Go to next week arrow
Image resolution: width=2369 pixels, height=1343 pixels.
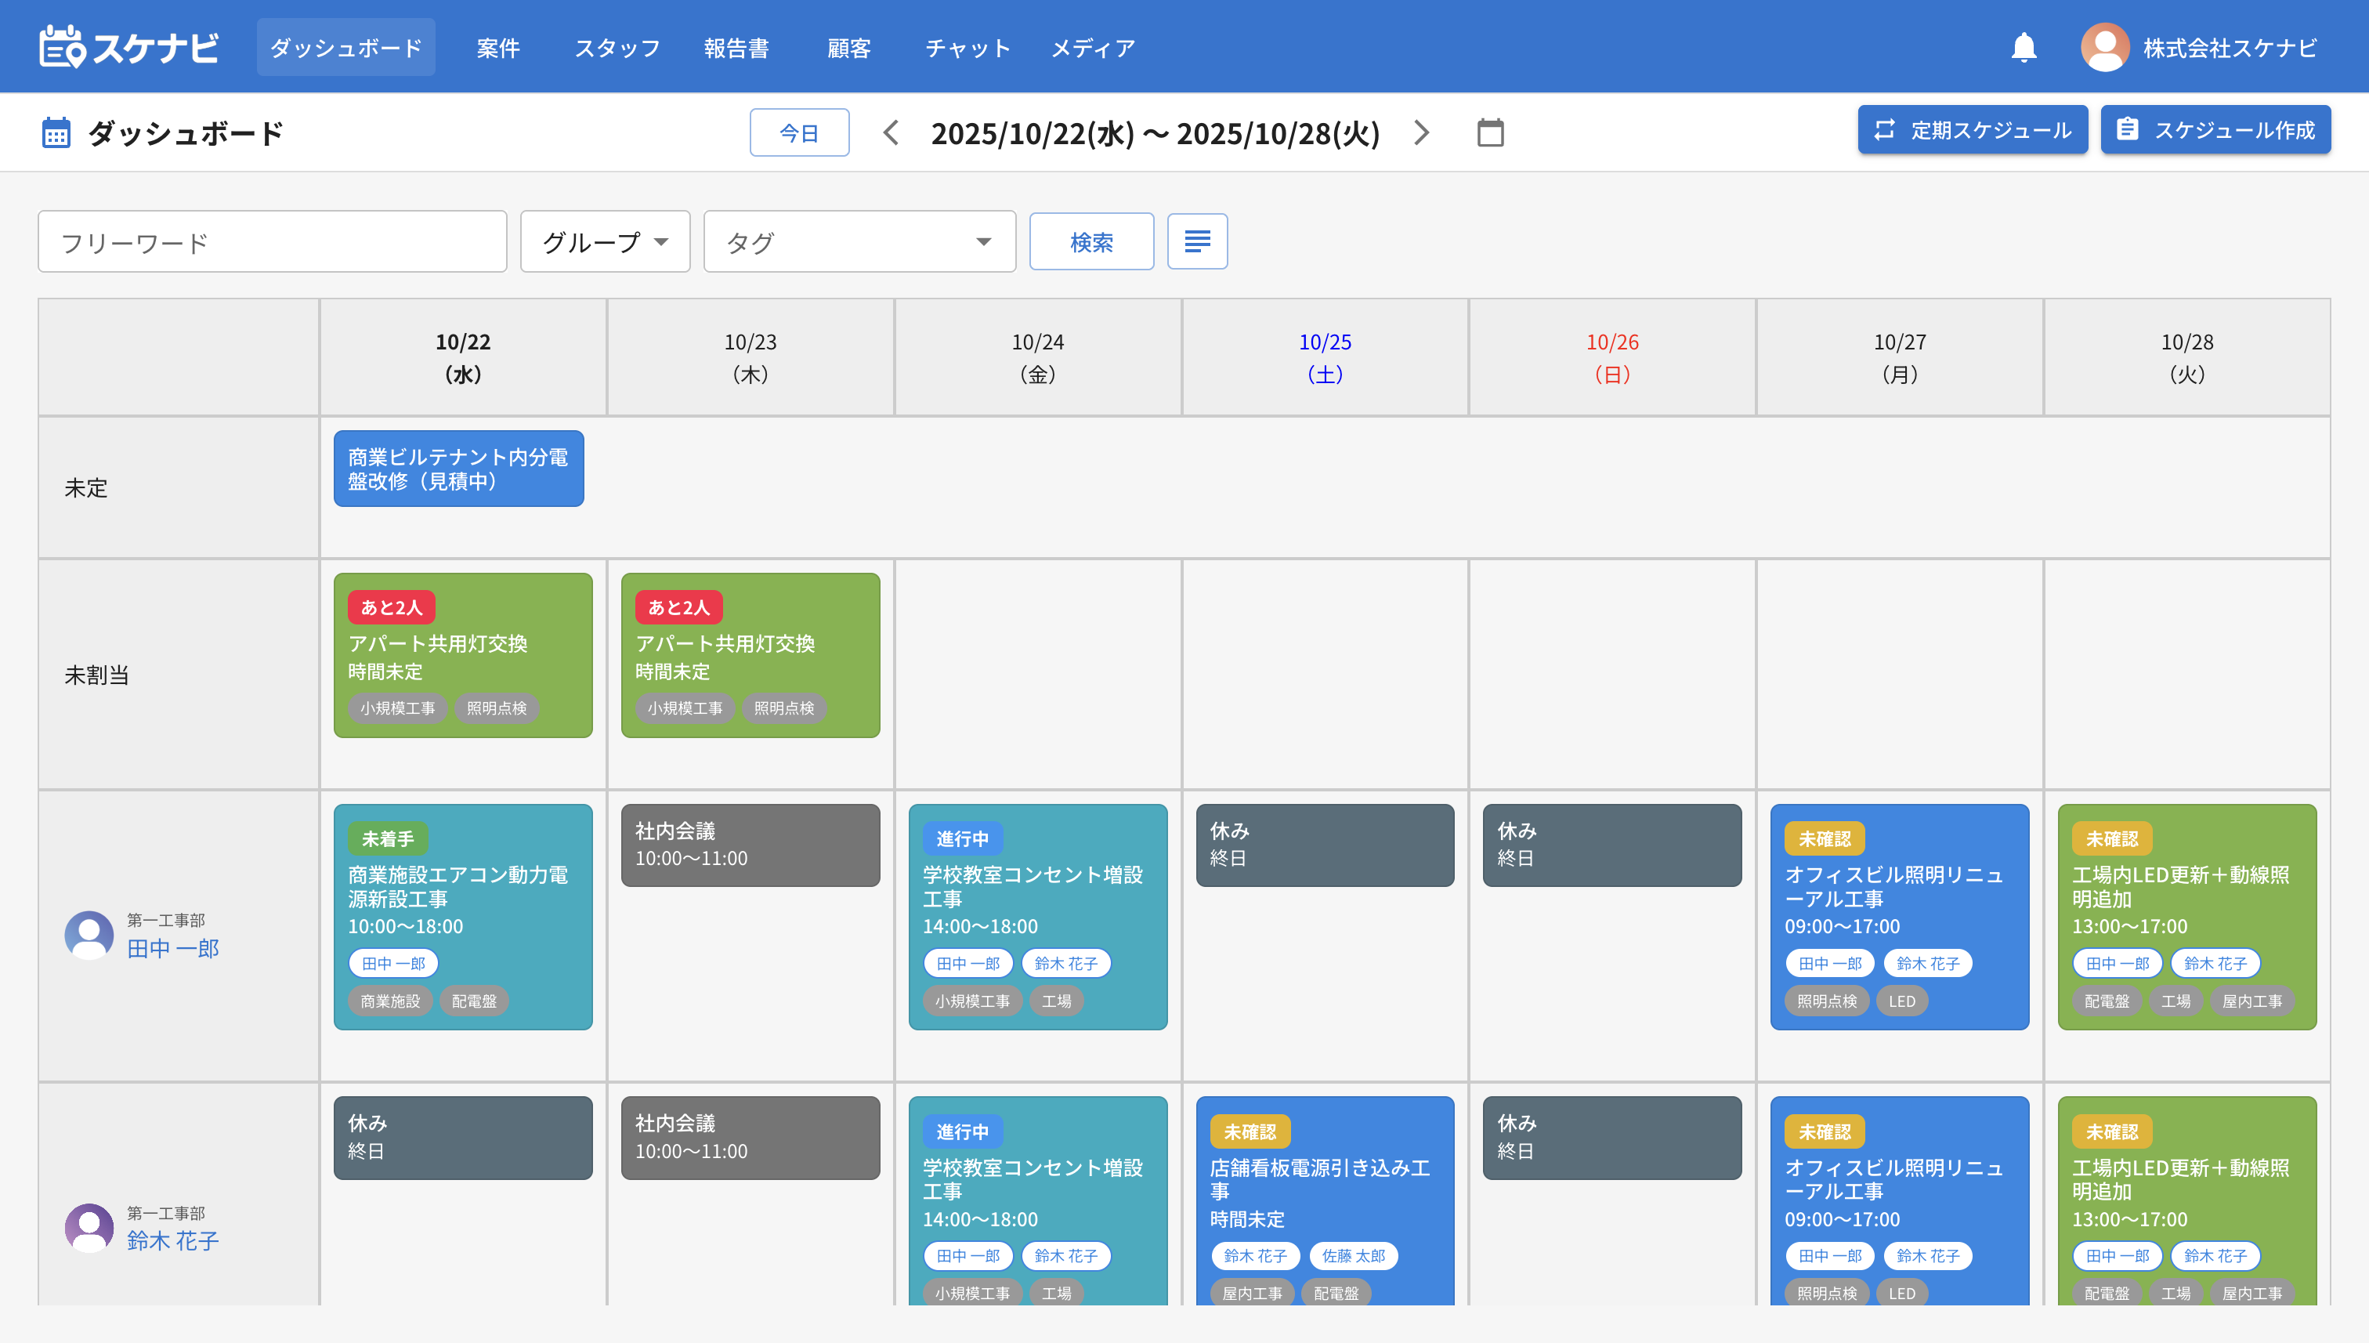pos(1421,133)
